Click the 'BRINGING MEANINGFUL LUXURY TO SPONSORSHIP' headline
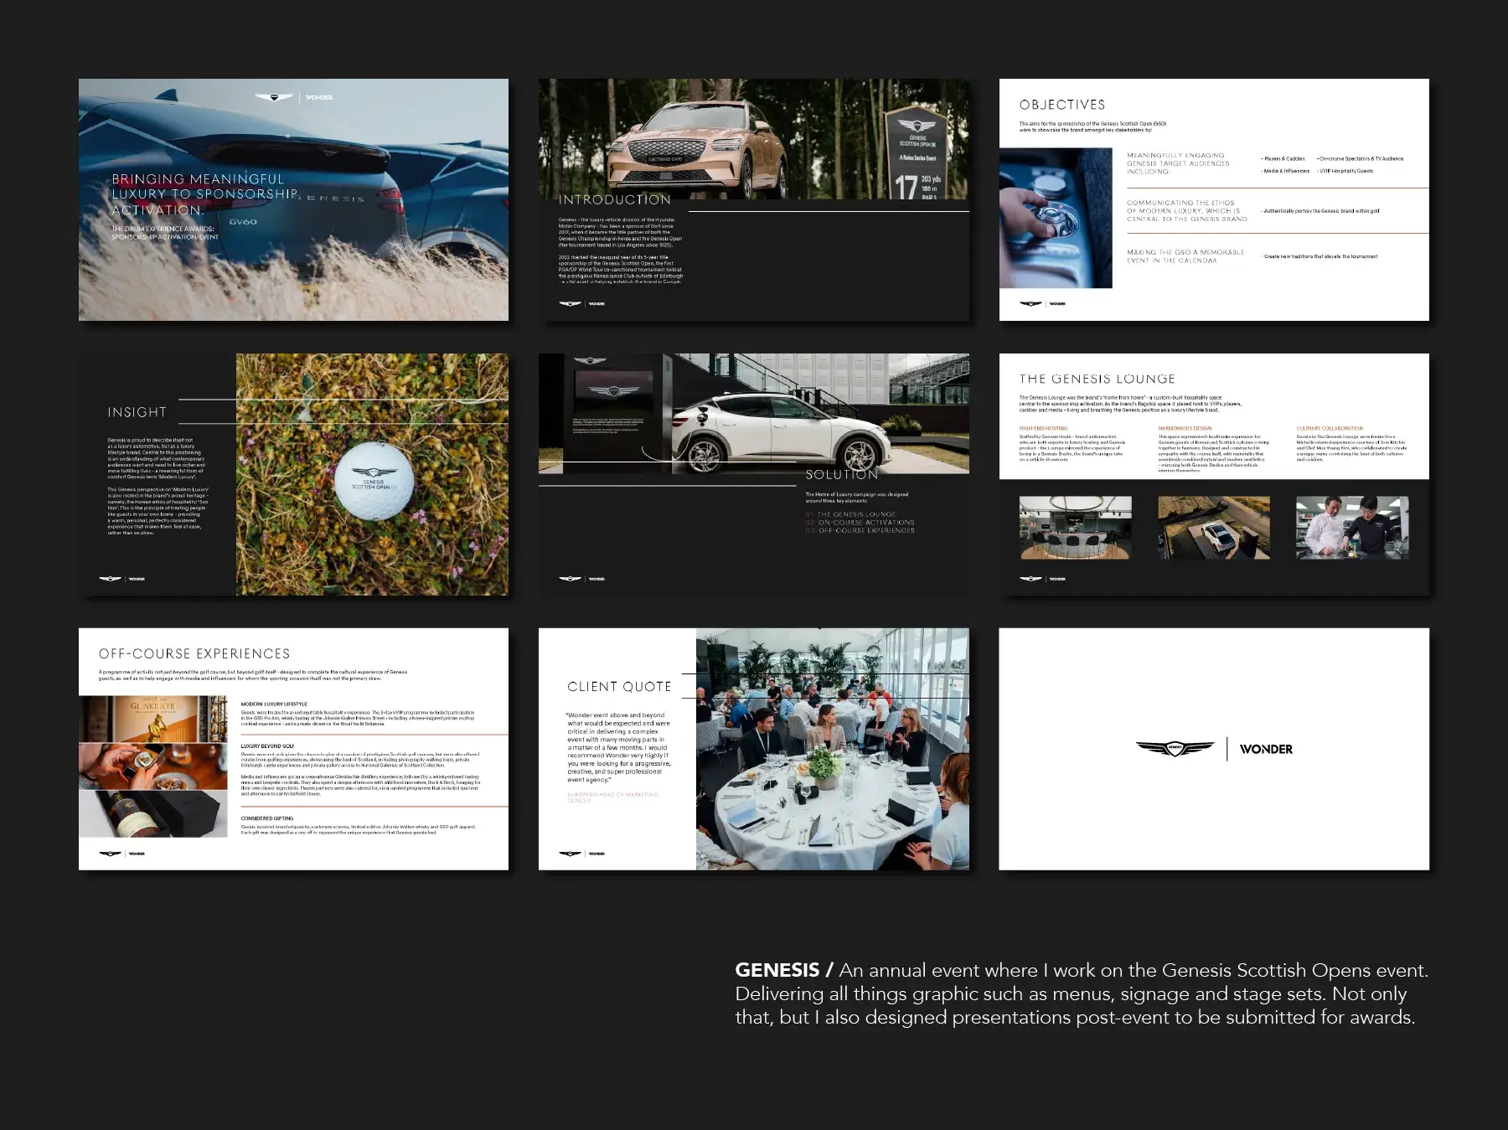 (x=206, y=194)
